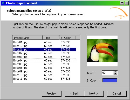
Task: Open the B. Color blue swatch picker
Action: tap(110, 80)
